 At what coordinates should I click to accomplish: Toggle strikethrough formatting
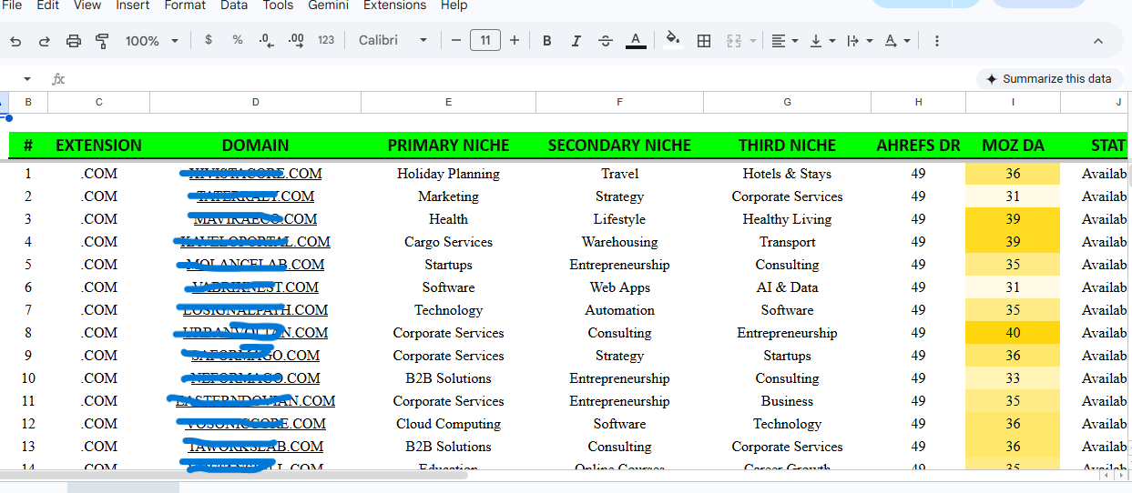(606, 41)
